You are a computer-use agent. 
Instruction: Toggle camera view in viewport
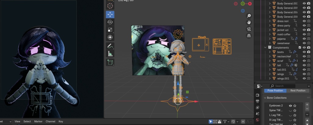249,29
